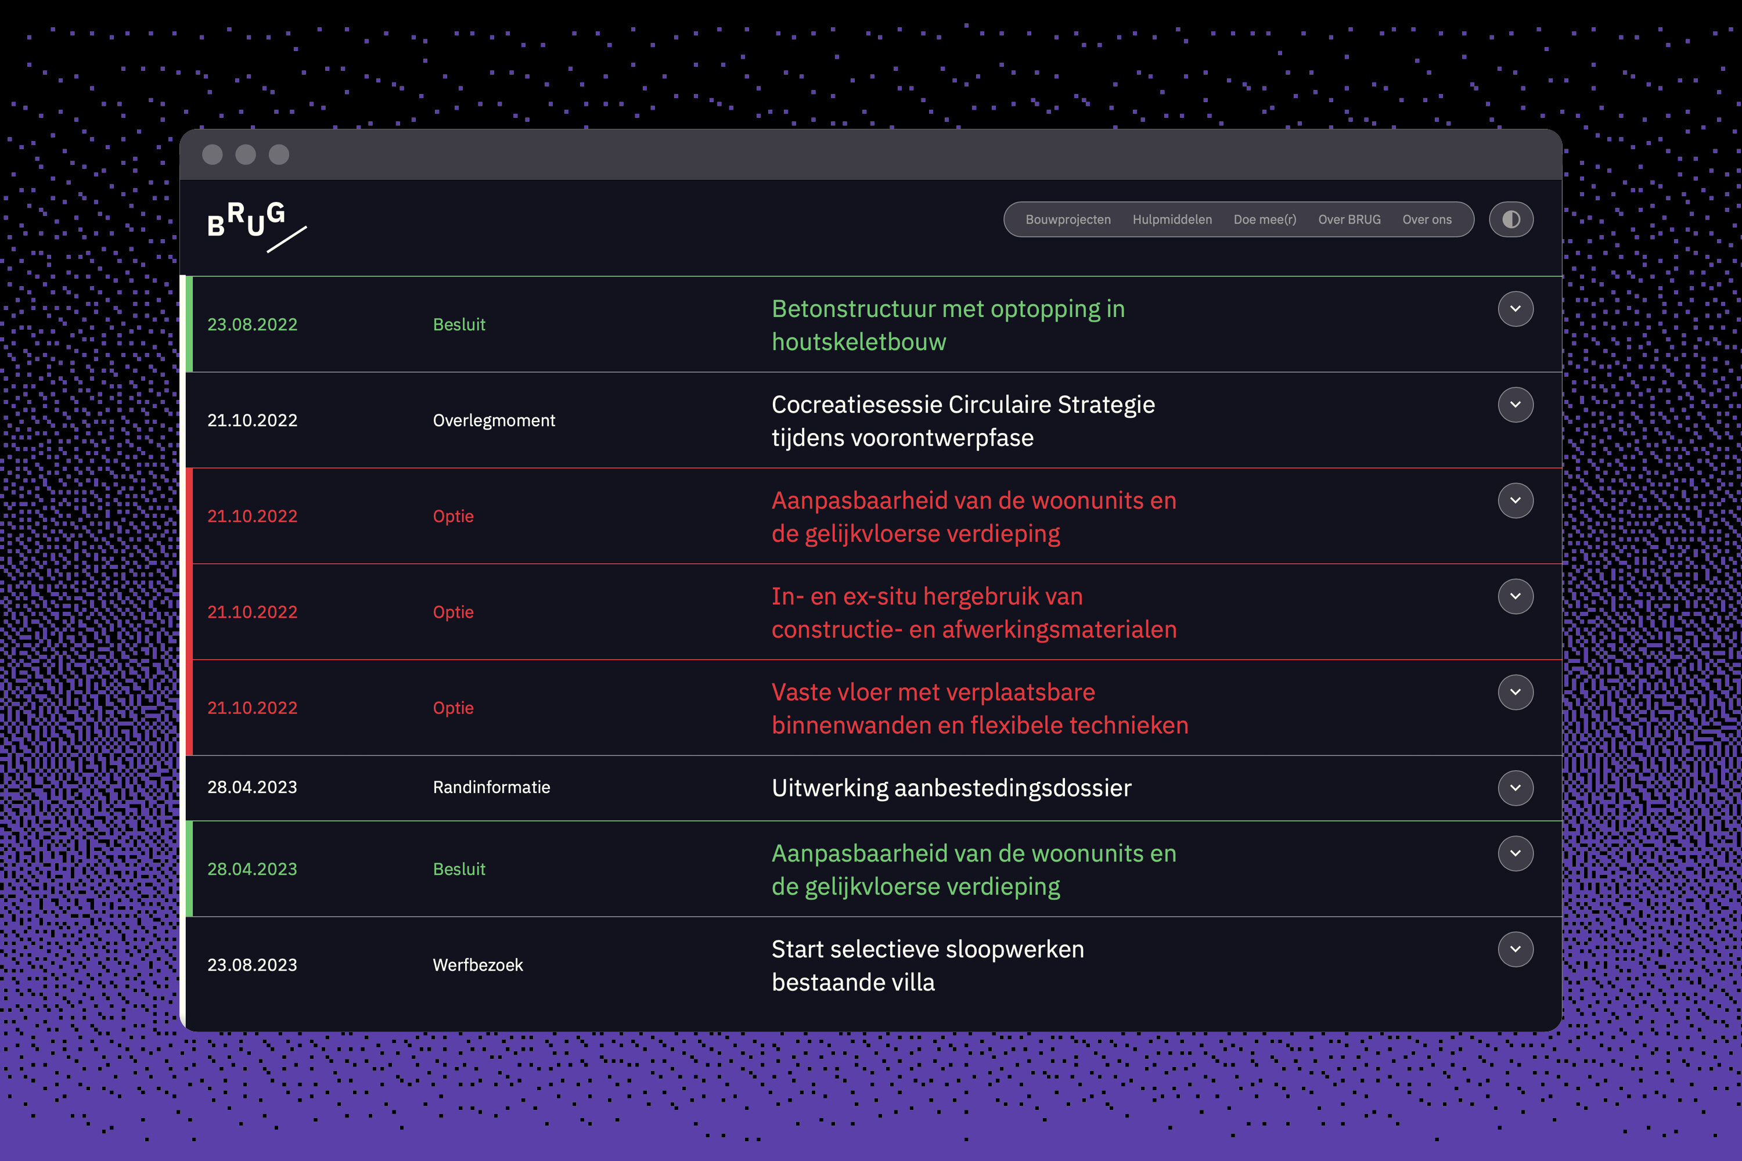Expand the Betonstructuur met optopping row
Screen dimensions: 1742x1161
click(1516, 309)
